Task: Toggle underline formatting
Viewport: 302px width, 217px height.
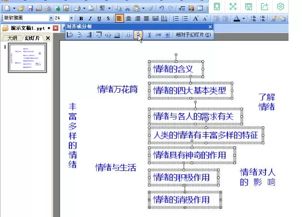Action: [x=99, y=18]
